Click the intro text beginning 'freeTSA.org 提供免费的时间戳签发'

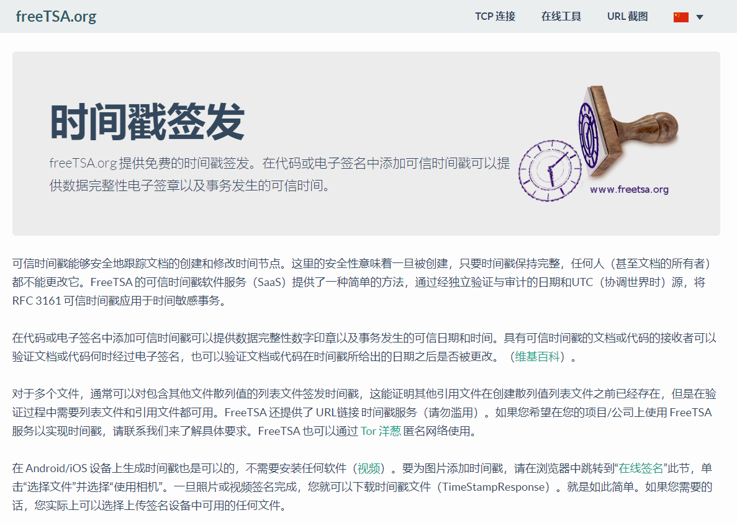click(279, 174)
